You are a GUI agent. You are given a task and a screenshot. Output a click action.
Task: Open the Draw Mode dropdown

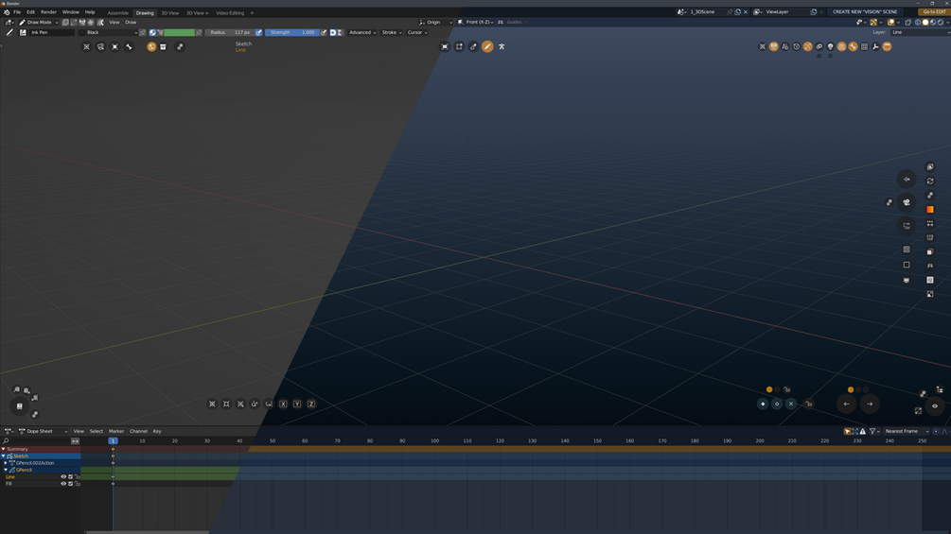38,23
